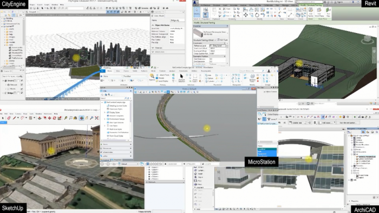Activate the SketchUp Orbit tool
Viewport: 379px width, 213px height.
(x=82, y=118)
